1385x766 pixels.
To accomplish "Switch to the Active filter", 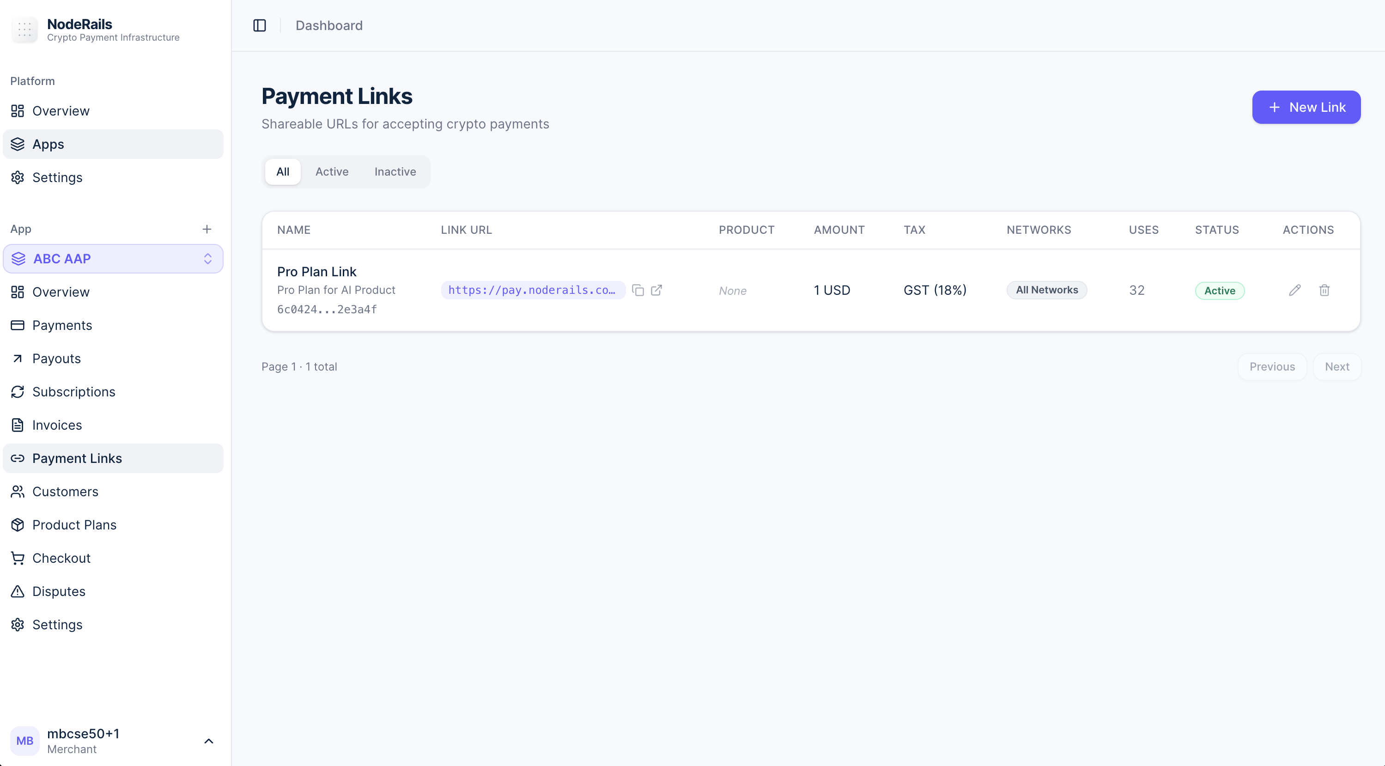I will [x=332, y=171].
